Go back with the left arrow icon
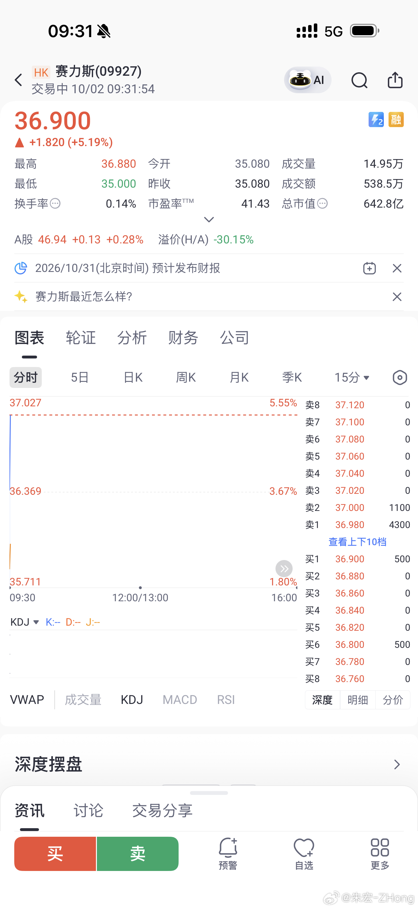This screenshot has width=418, height=909. coord(19,80)
